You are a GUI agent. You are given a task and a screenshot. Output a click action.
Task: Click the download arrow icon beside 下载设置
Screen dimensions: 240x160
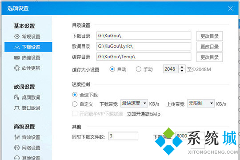click(17, 47)
